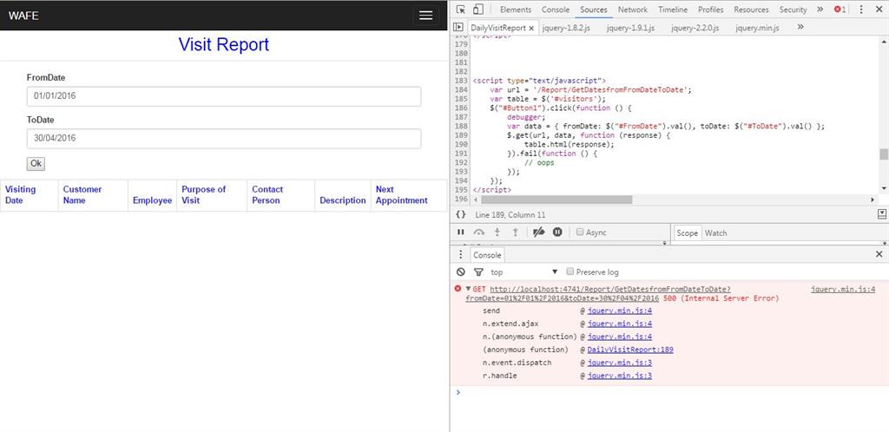Close the DailyVisitReport file tab

[x=531, y=28]
